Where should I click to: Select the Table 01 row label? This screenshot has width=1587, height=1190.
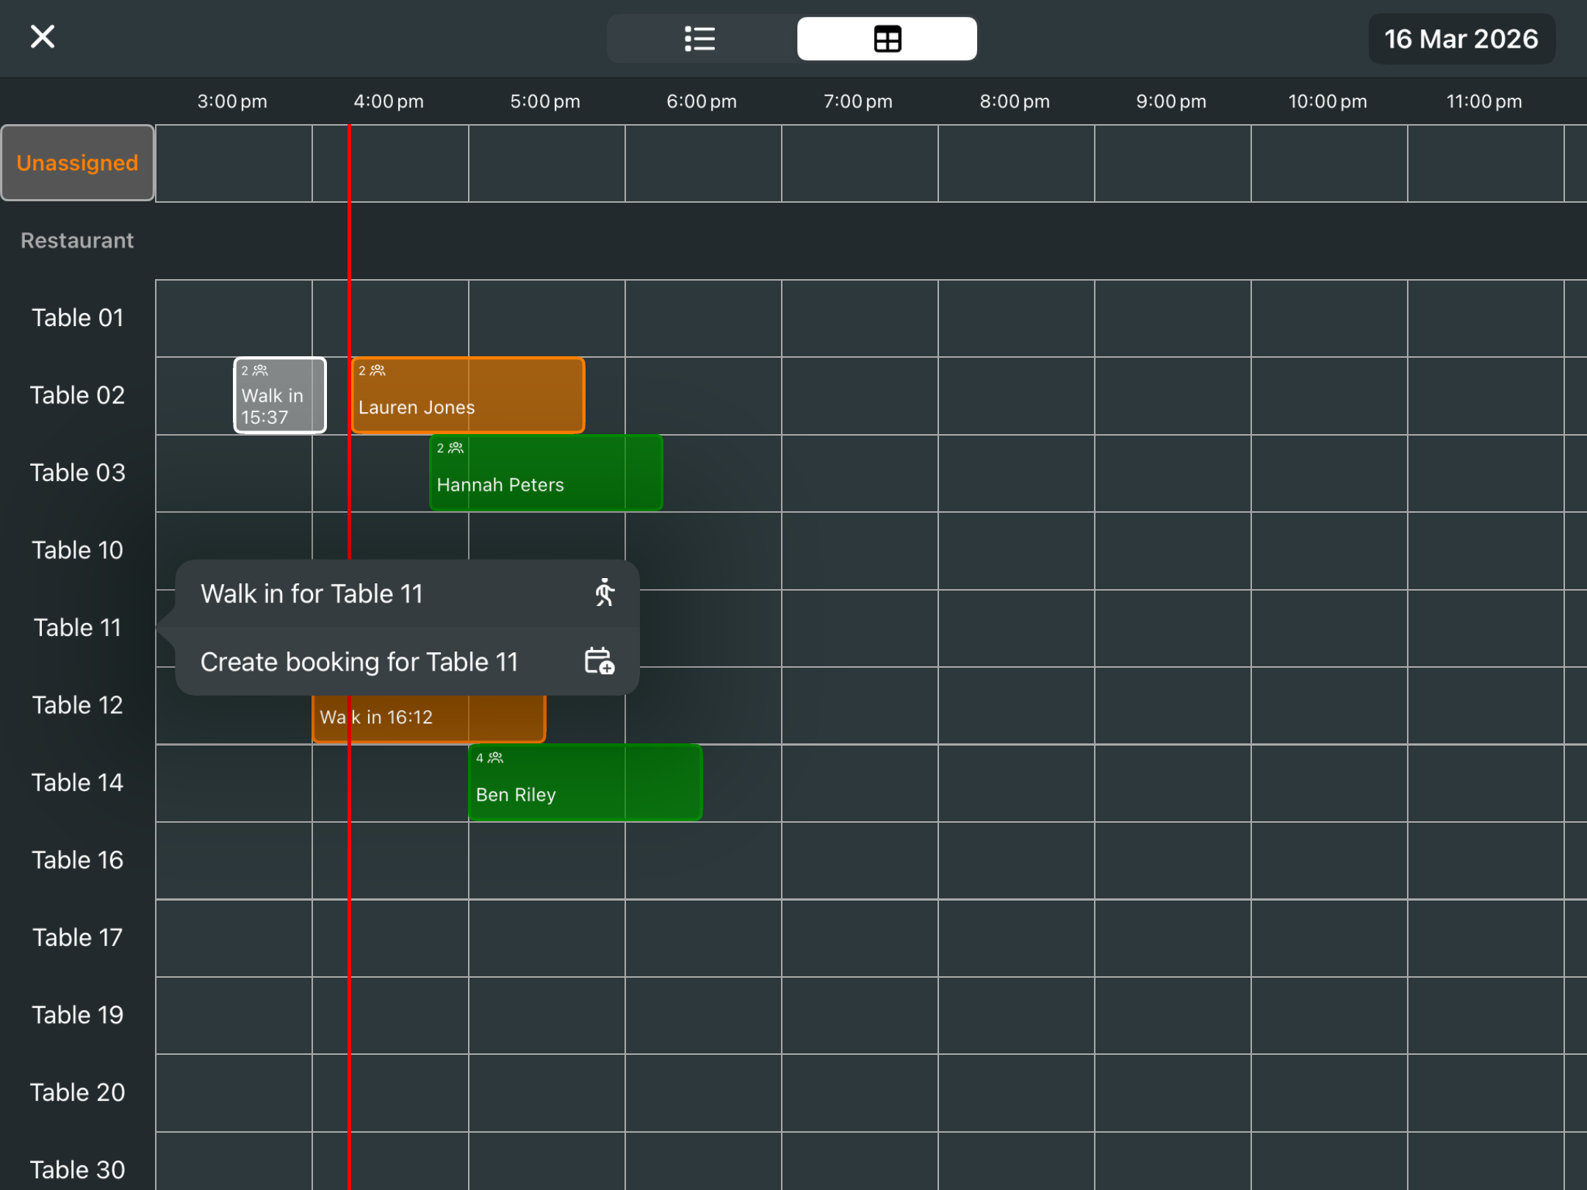[x=78, y=318]
